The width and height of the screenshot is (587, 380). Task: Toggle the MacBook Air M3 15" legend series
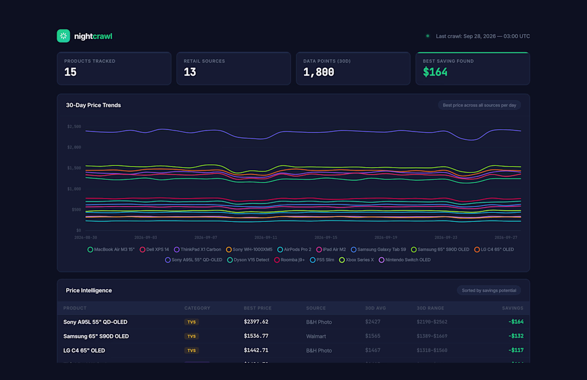coord(111,249)
